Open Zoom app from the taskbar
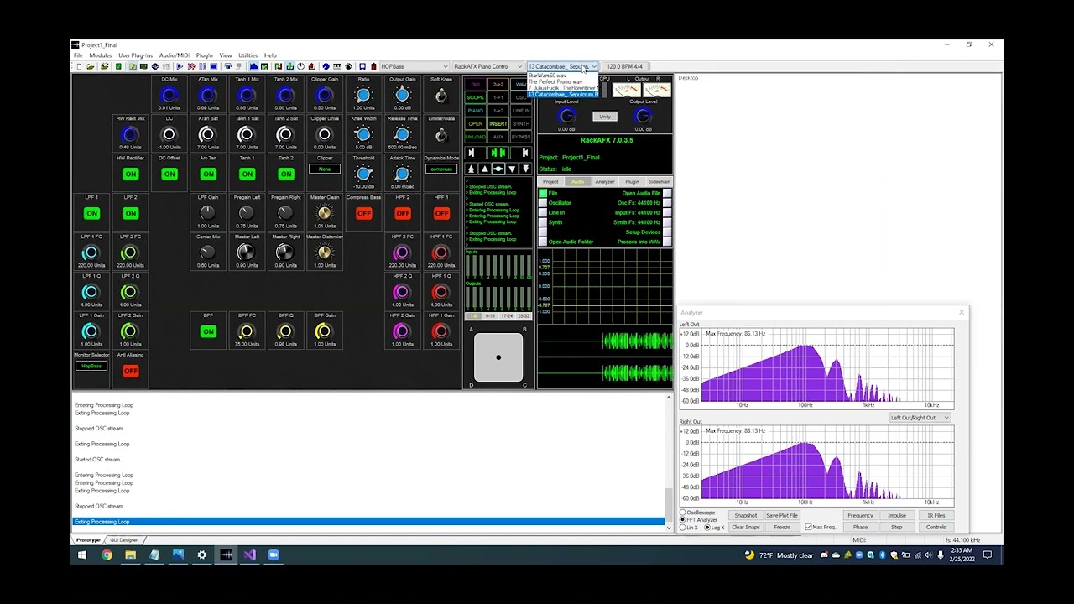1074x604 pixels. click(x=273, y=555)
